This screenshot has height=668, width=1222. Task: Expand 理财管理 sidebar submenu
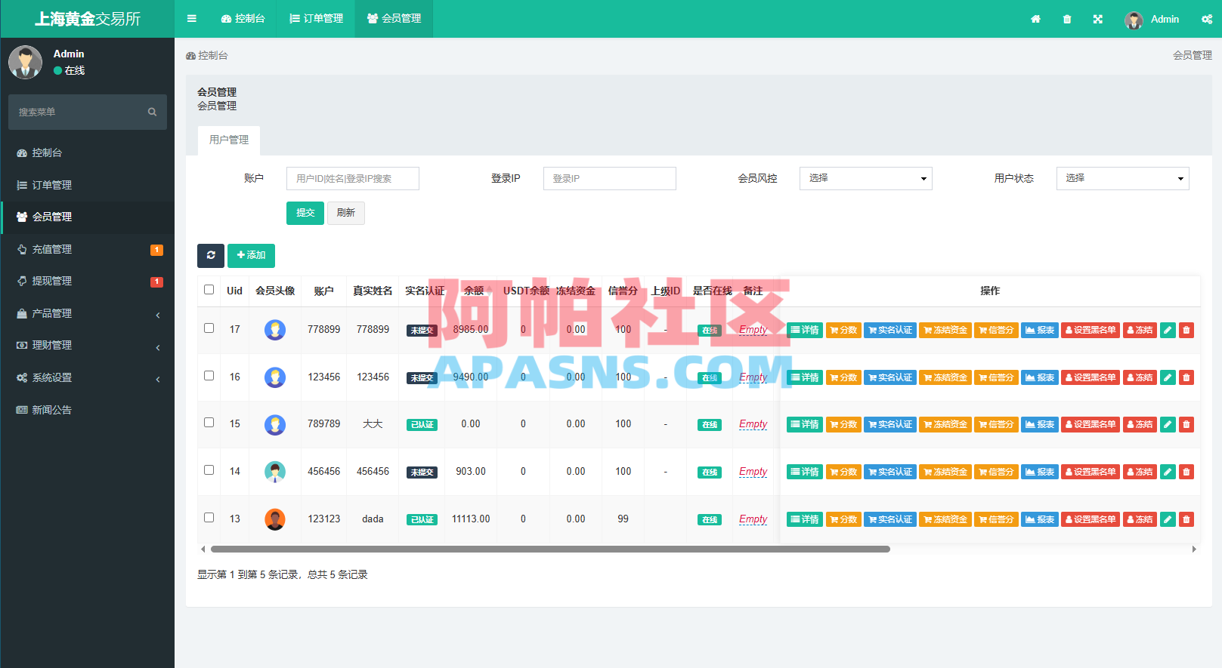click(x=88, y=345)
